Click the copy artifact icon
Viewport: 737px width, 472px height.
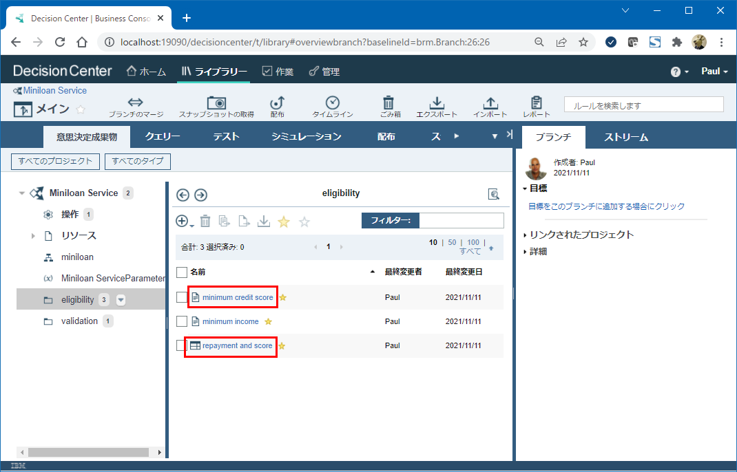tap(225, 221)
